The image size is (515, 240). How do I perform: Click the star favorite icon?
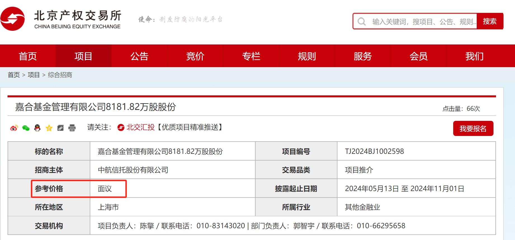(49, 128)
